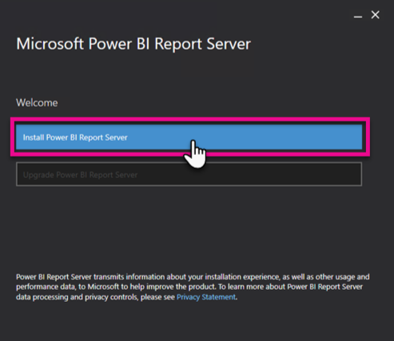Click the X icon in the title area

point(375,14)
